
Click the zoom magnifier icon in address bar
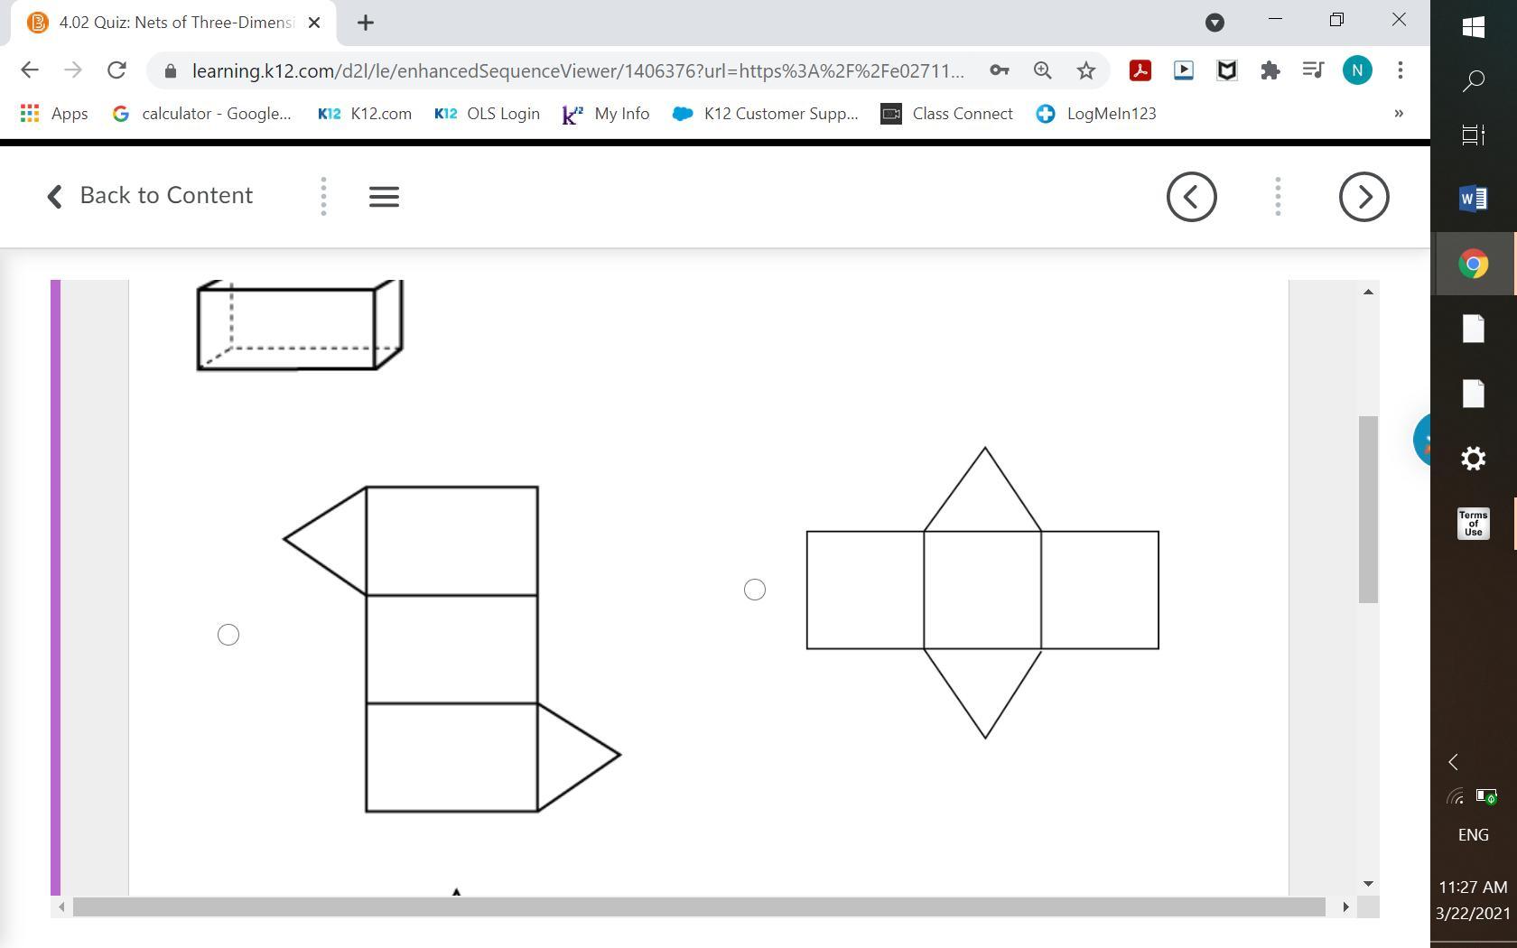(x=1043, y=70)
